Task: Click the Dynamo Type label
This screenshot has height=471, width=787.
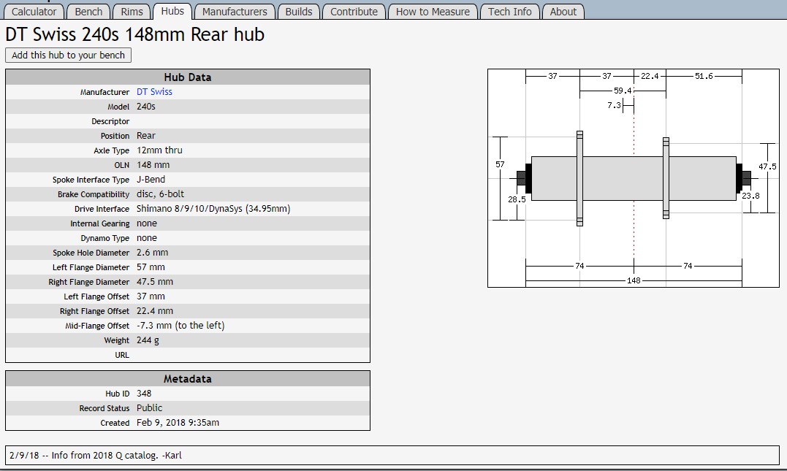Action: (105, 238)
